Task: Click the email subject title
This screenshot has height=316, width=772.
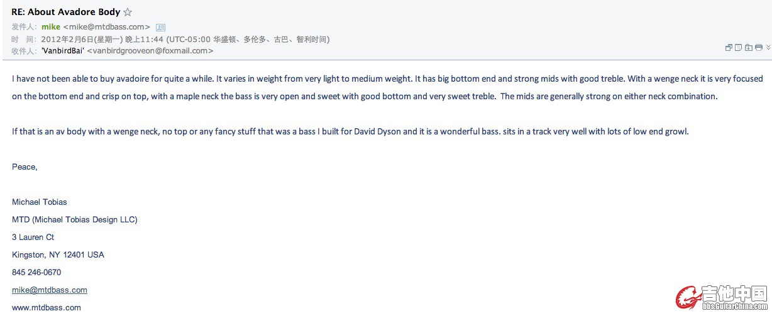Action: click(x=66, y=12)
